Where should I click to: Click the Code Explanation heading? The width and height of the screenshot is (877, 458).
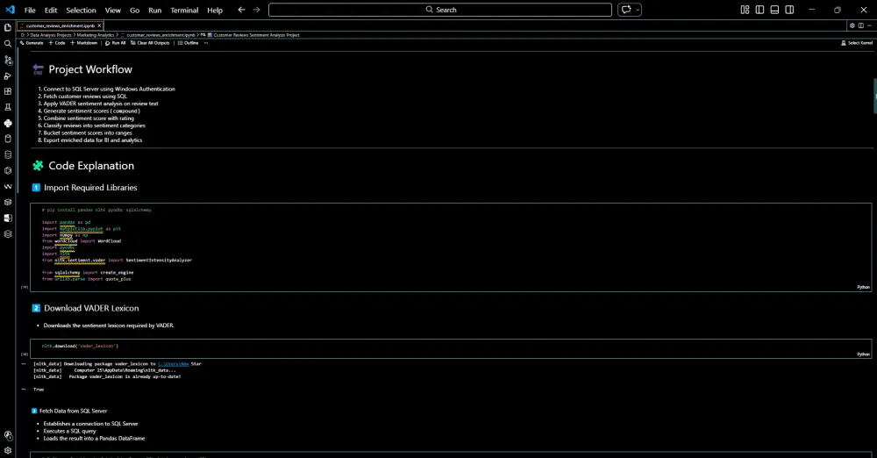pyautogui.click(x=91, y=166)
